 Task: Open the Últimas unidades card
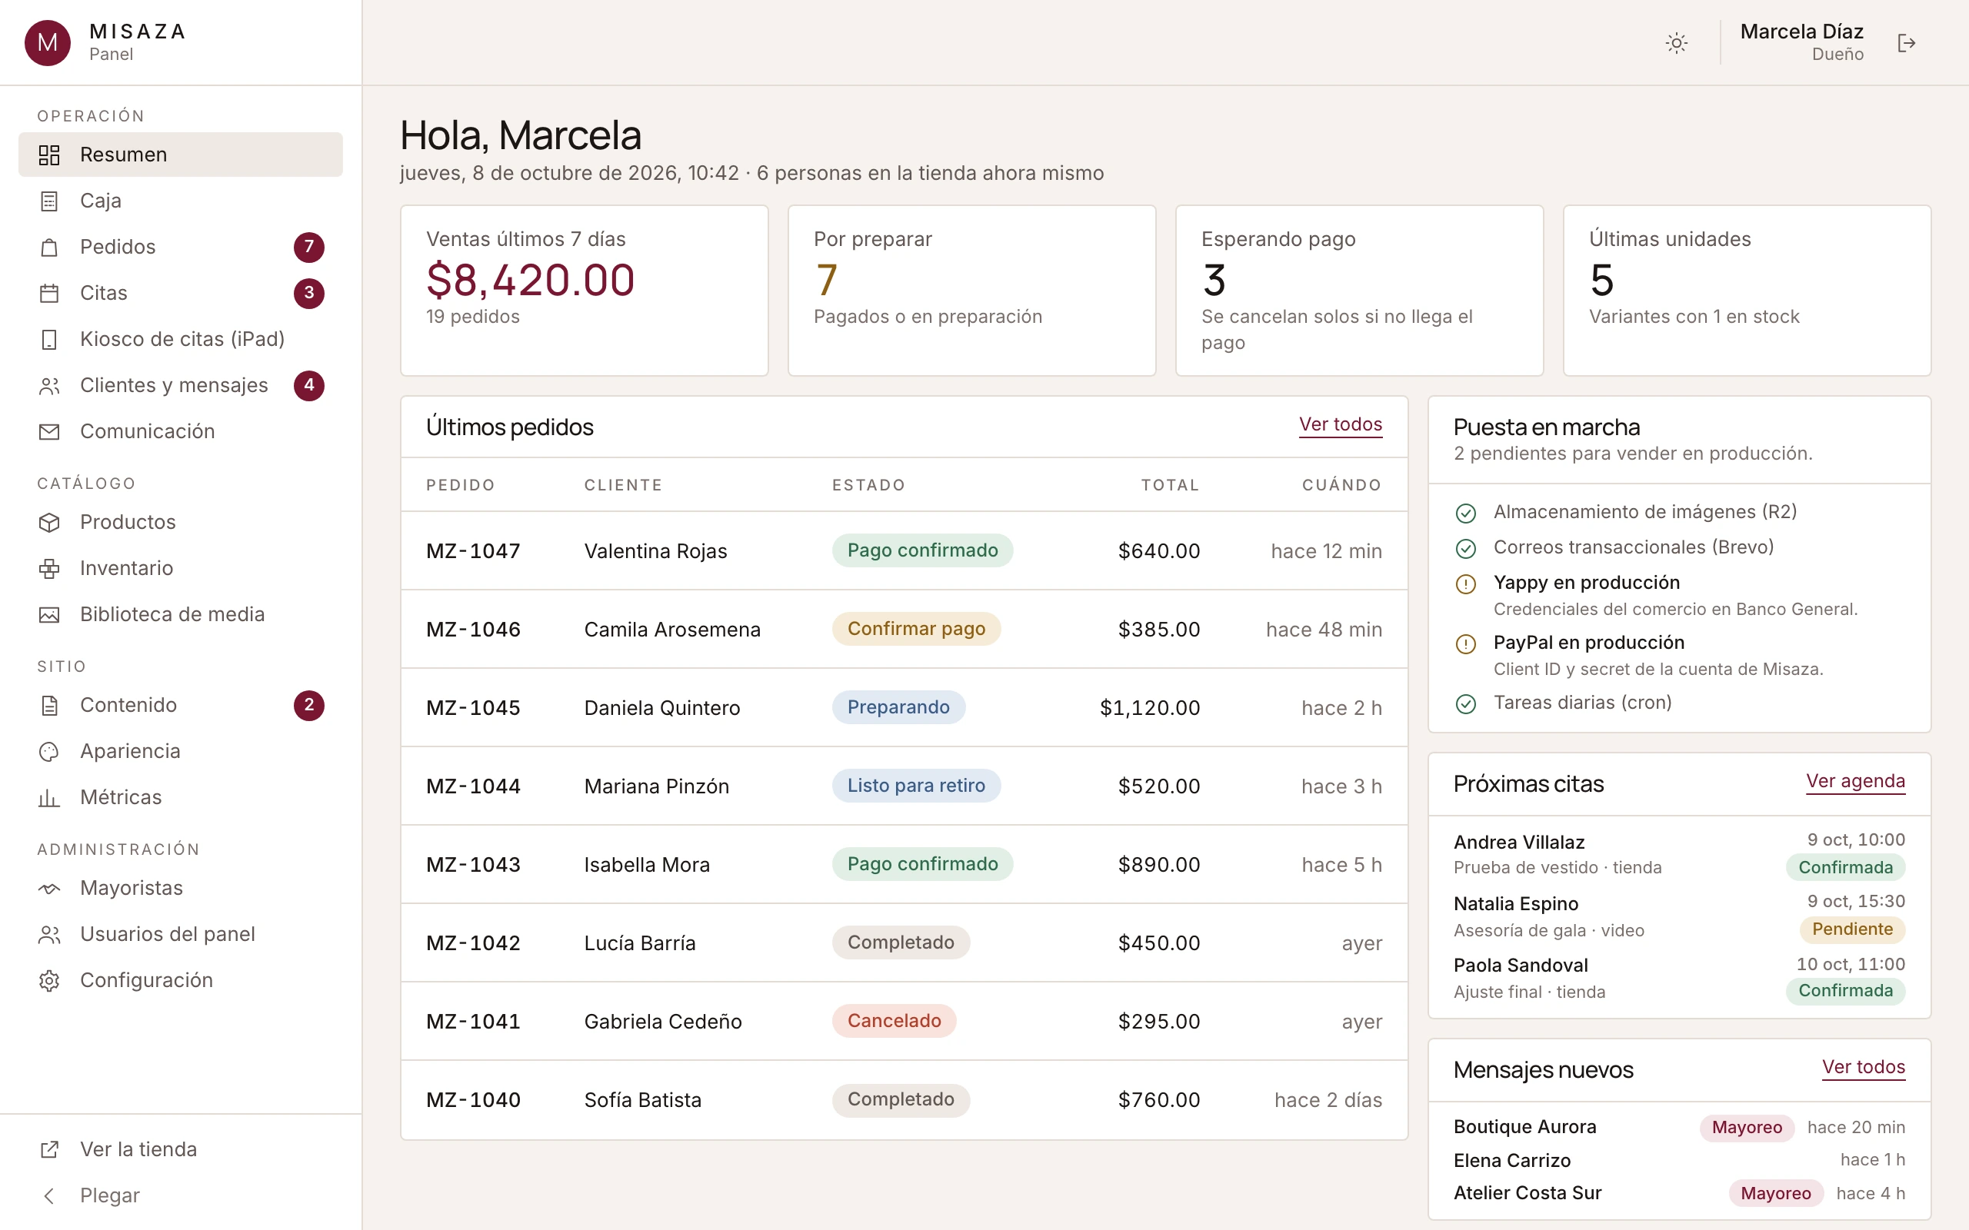click(1747, 291)
